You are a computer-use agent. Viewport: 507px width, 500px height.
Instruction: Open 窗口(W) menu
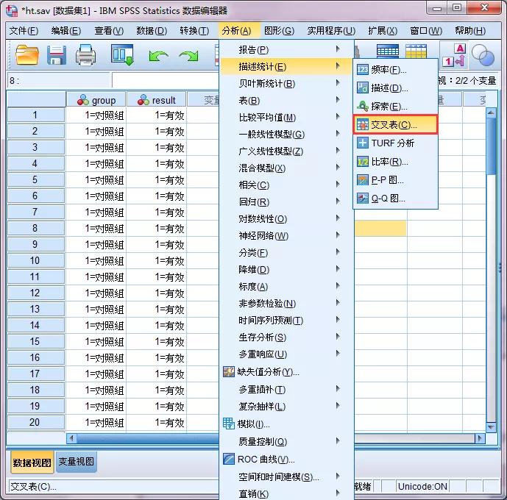[426, 31]
